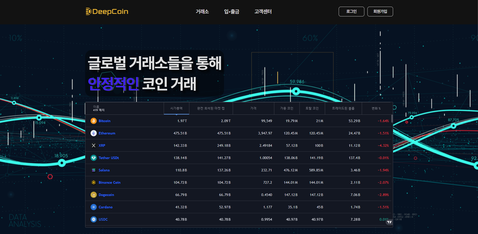Click Dogecoin price 0.4540
The width and height of the screenshot is (478, 234).
(x=267, y=195)
